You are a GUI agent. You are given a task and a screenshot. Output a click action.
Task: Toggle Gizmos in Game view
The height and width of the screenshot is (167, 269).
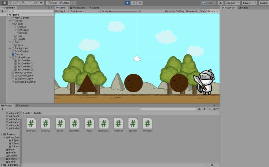click(211, 11)
